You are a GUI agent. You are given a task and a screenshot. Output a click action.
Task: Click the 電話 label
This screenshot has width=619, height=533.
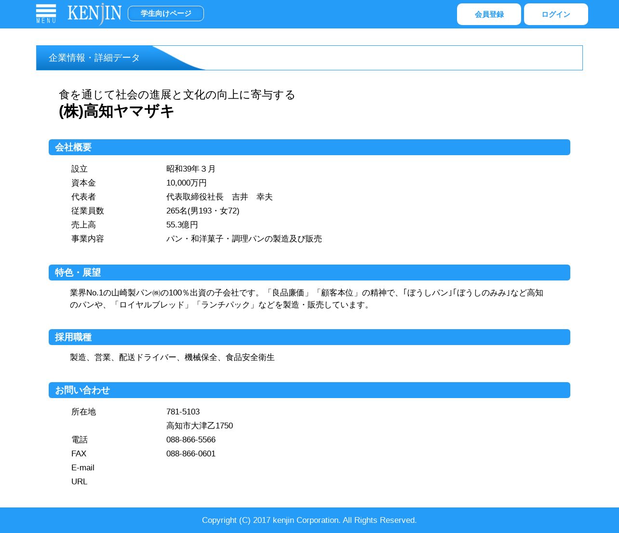pyautogui.click(x=80, y=440)
